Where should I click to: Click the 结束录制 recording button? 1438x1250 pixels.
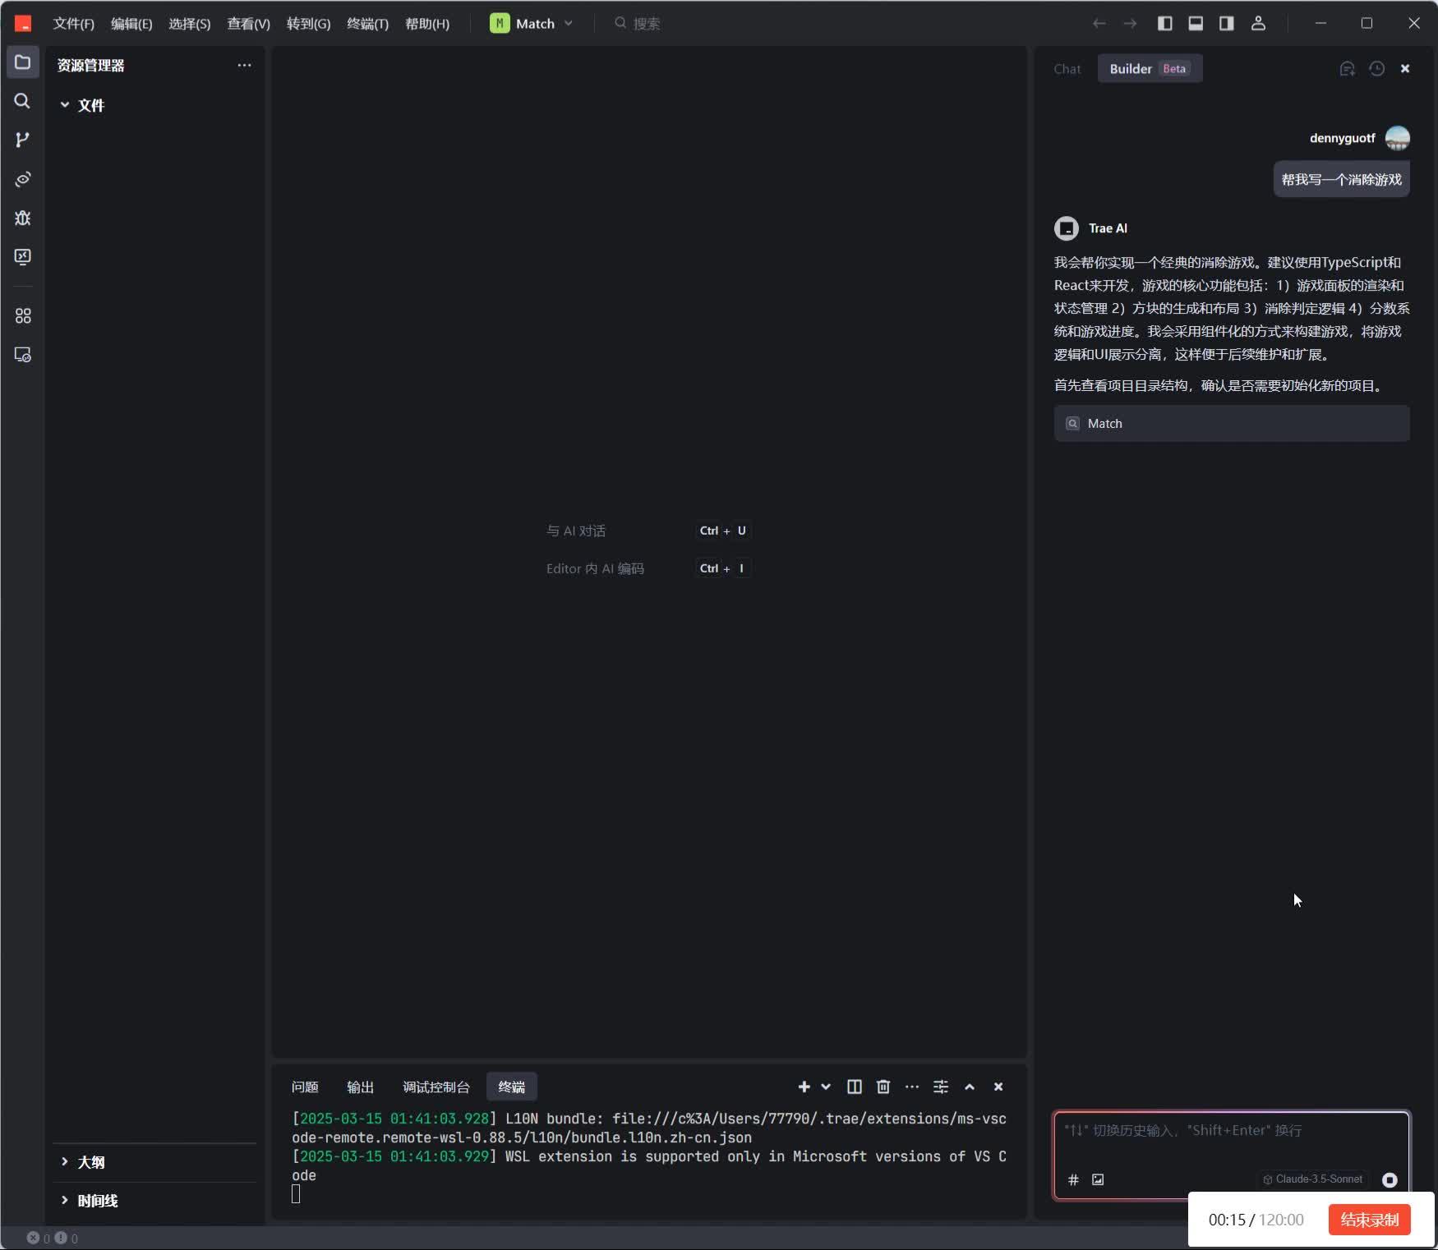coord(1367,1220)
